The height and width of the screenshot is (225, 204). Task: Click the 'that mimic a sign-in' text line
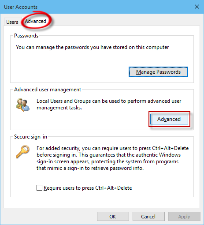click(90, 168)
